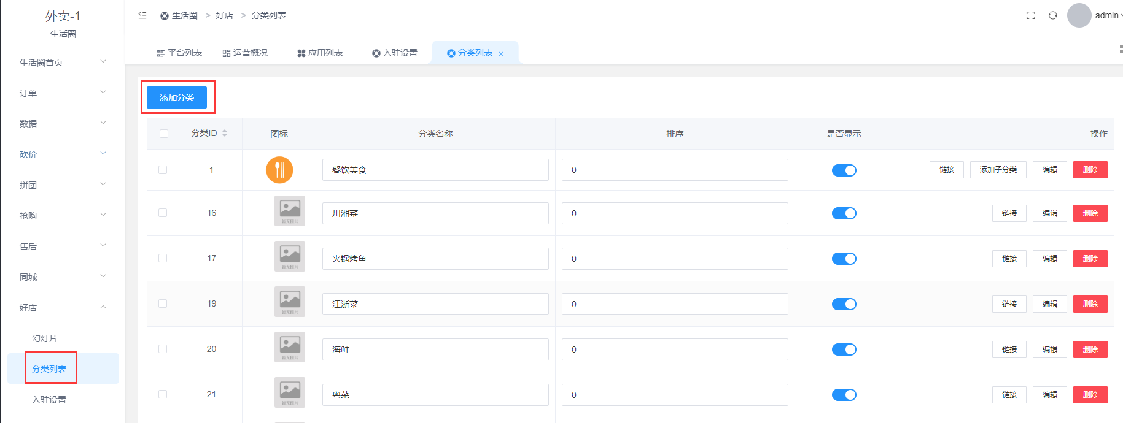
Task: Edit the 火锅烤鱼 name field
Action: click(435, 259)
